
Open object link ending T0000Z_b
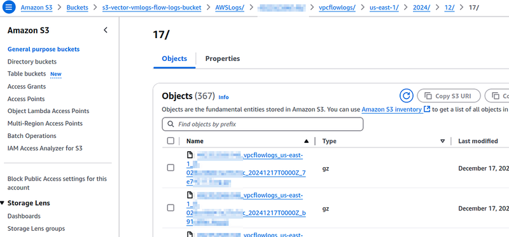tap(246, 209)
